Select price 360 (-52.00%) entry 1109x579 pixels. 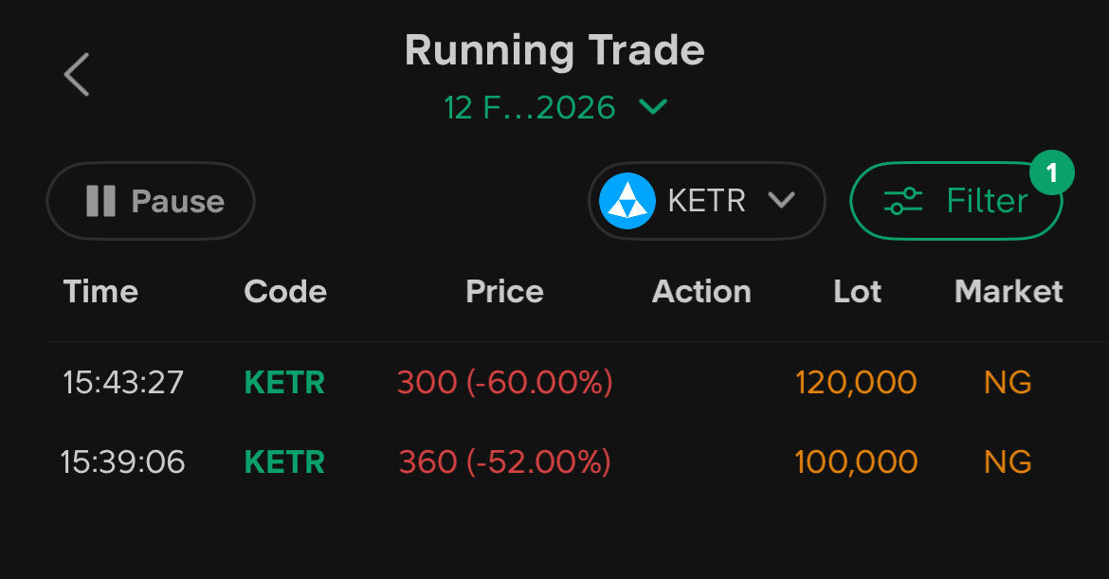[x=504, y=461]
